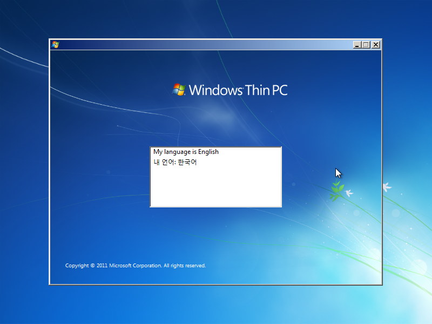The image size is (432, 324).
Task: Minimize the setup window
Action: pyautogui.click(x=357, y=45)
